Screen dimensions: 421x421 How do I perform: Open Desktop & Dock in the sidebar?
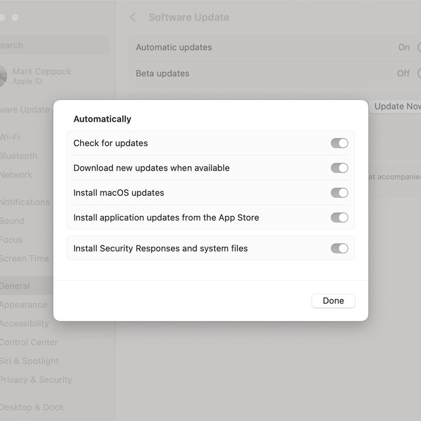32,408
